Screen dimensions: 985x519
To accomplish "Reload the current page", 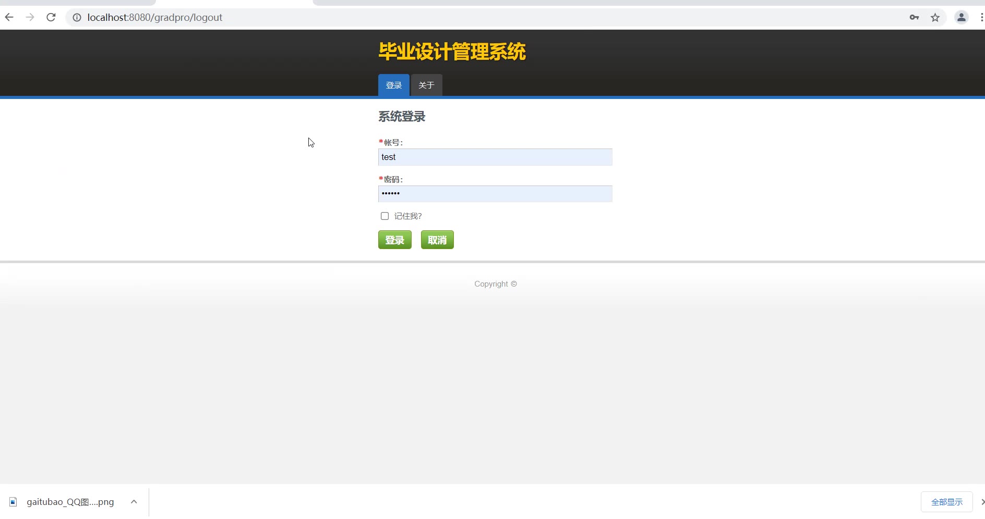I will pos(51,17).
